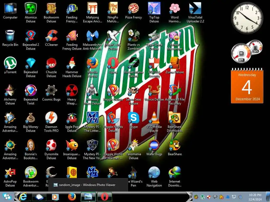The height and width of the screenshot is (202, 270).
Task: Click the Insaniquarium Deluxe shortcut
Action: pos(72,149)
